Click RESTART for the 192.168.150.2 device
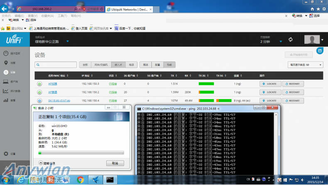 (x=293, y=92)
